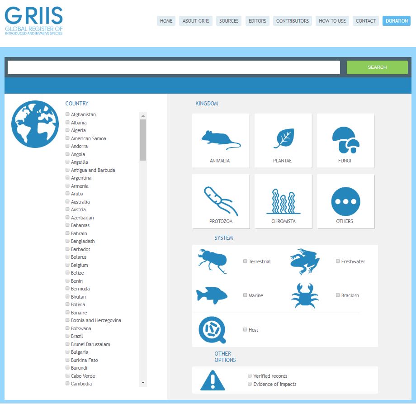This screenshot has width=416, height=404.
Task: Tick the Verified records checkbox
Action: coord(250,376)
